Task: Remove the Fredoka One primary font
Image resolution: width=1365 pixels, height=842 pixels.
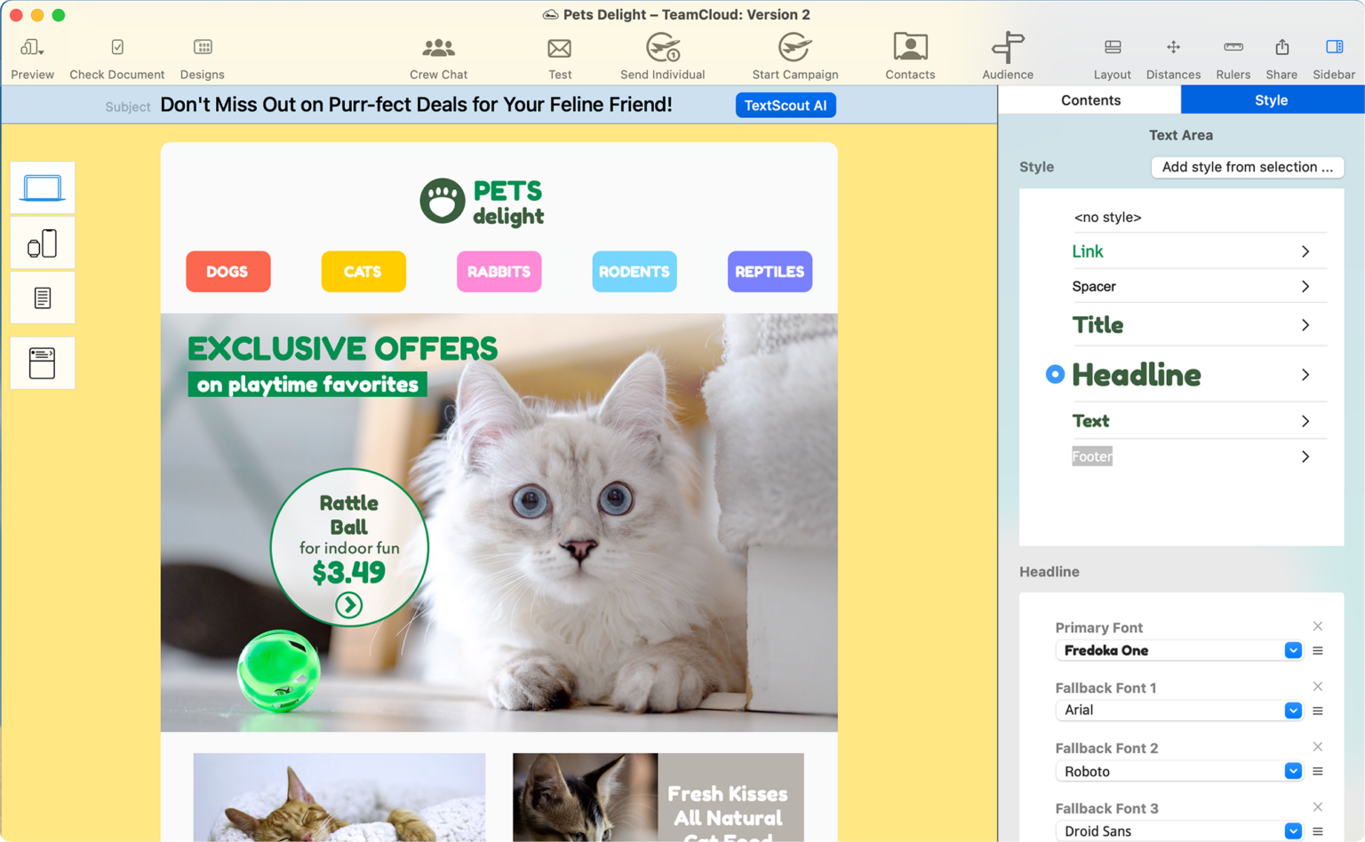Action: point(1318,626)
